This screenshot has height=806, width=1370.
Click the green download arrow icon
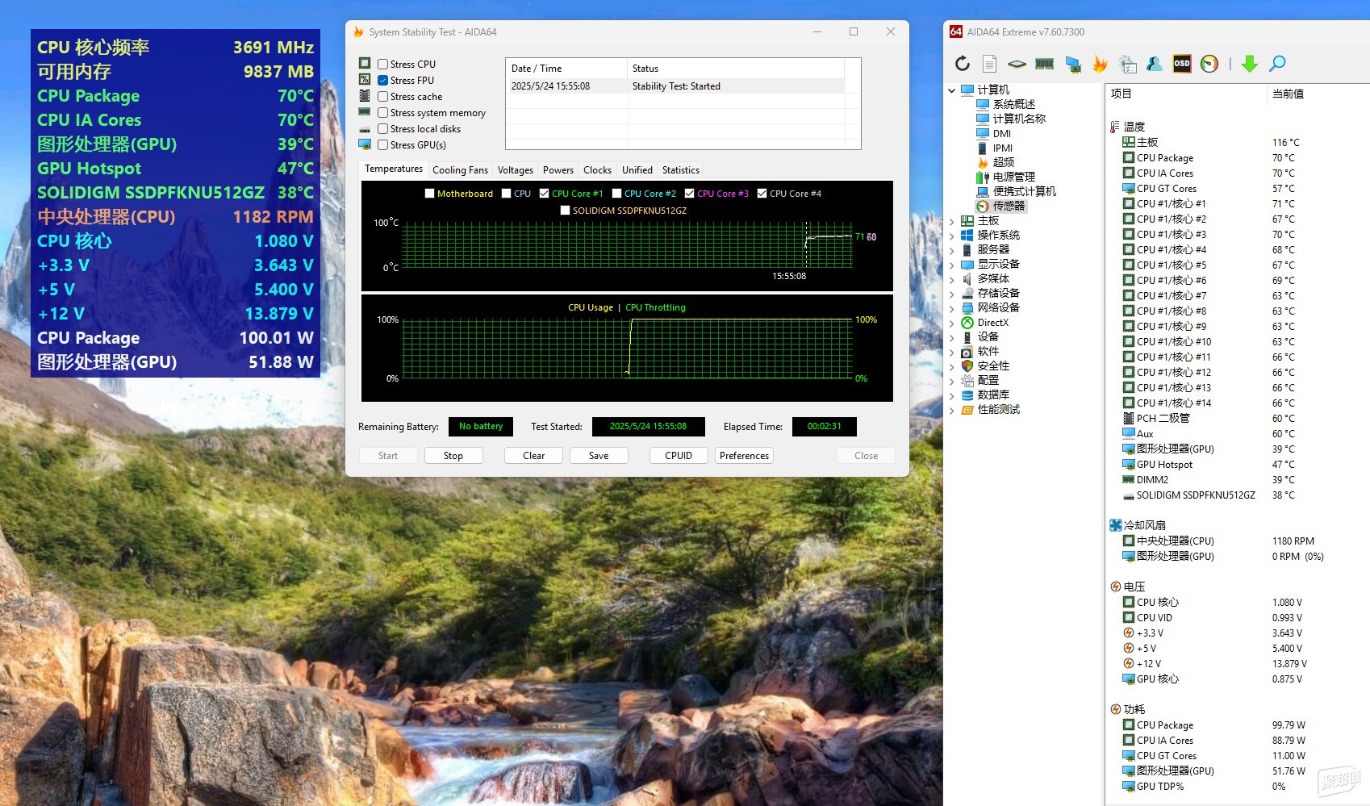coord(1250,64)
